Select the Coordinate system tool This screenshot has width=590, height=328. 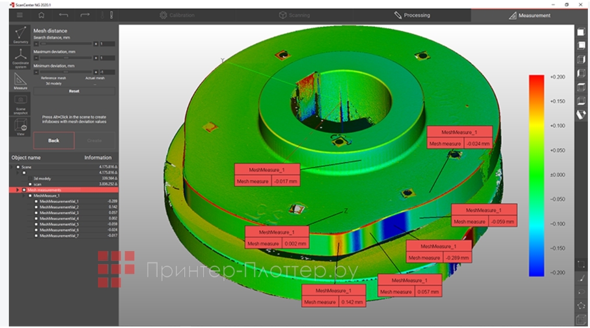(20, 57)
